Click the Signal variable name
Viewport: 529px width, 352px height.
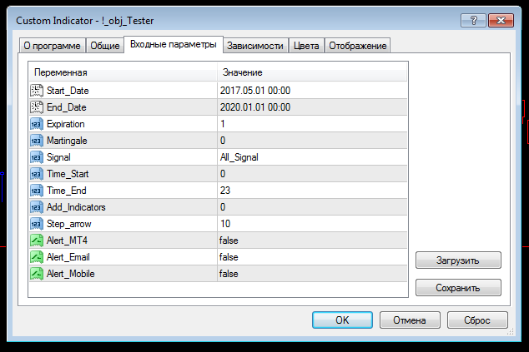[58, 157]
